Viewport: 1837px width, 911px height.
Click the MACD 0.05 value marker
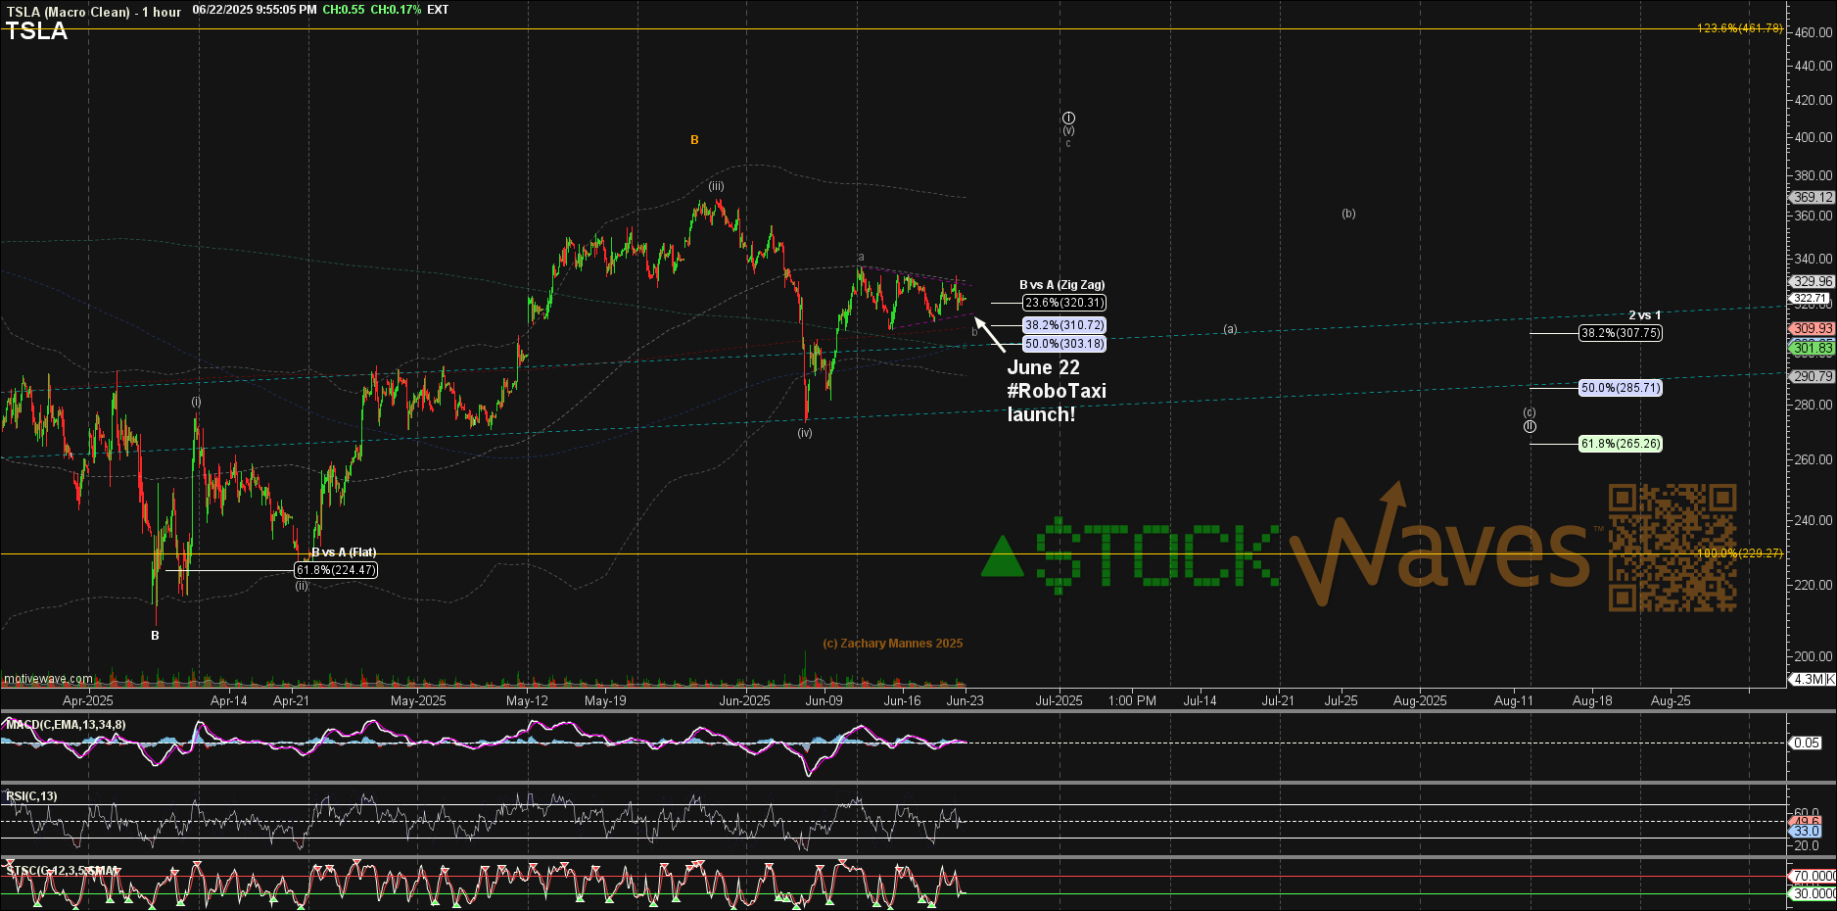coord(1807,743)
